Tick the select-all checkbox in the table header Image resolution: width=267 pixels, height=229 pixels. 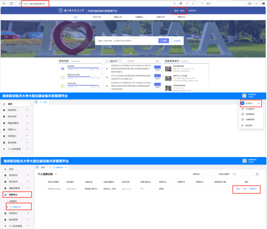[42, 182]
